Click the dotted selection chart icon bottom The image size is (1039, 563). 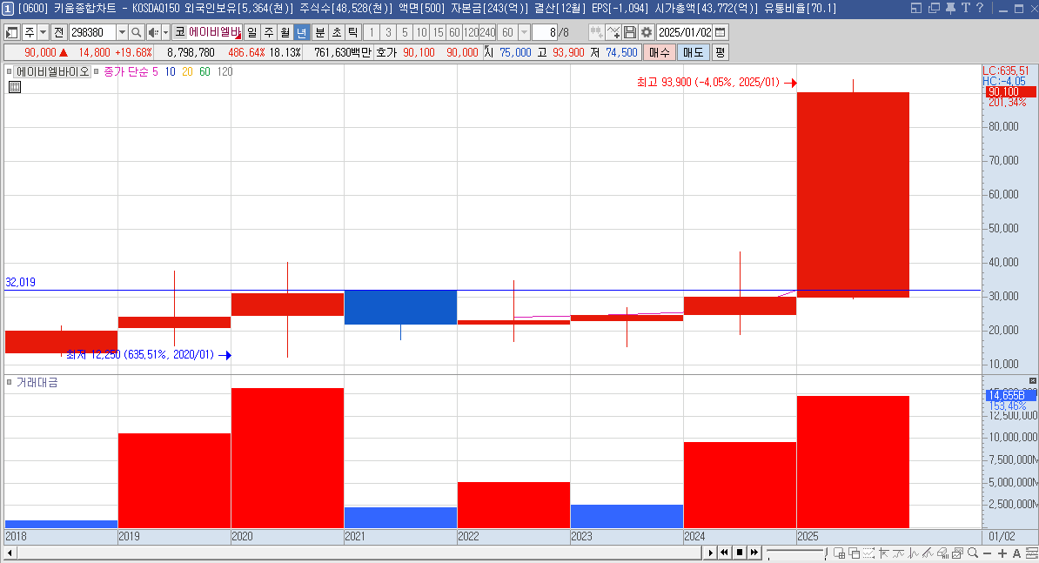pyautogui.click(x=868, y=553)
